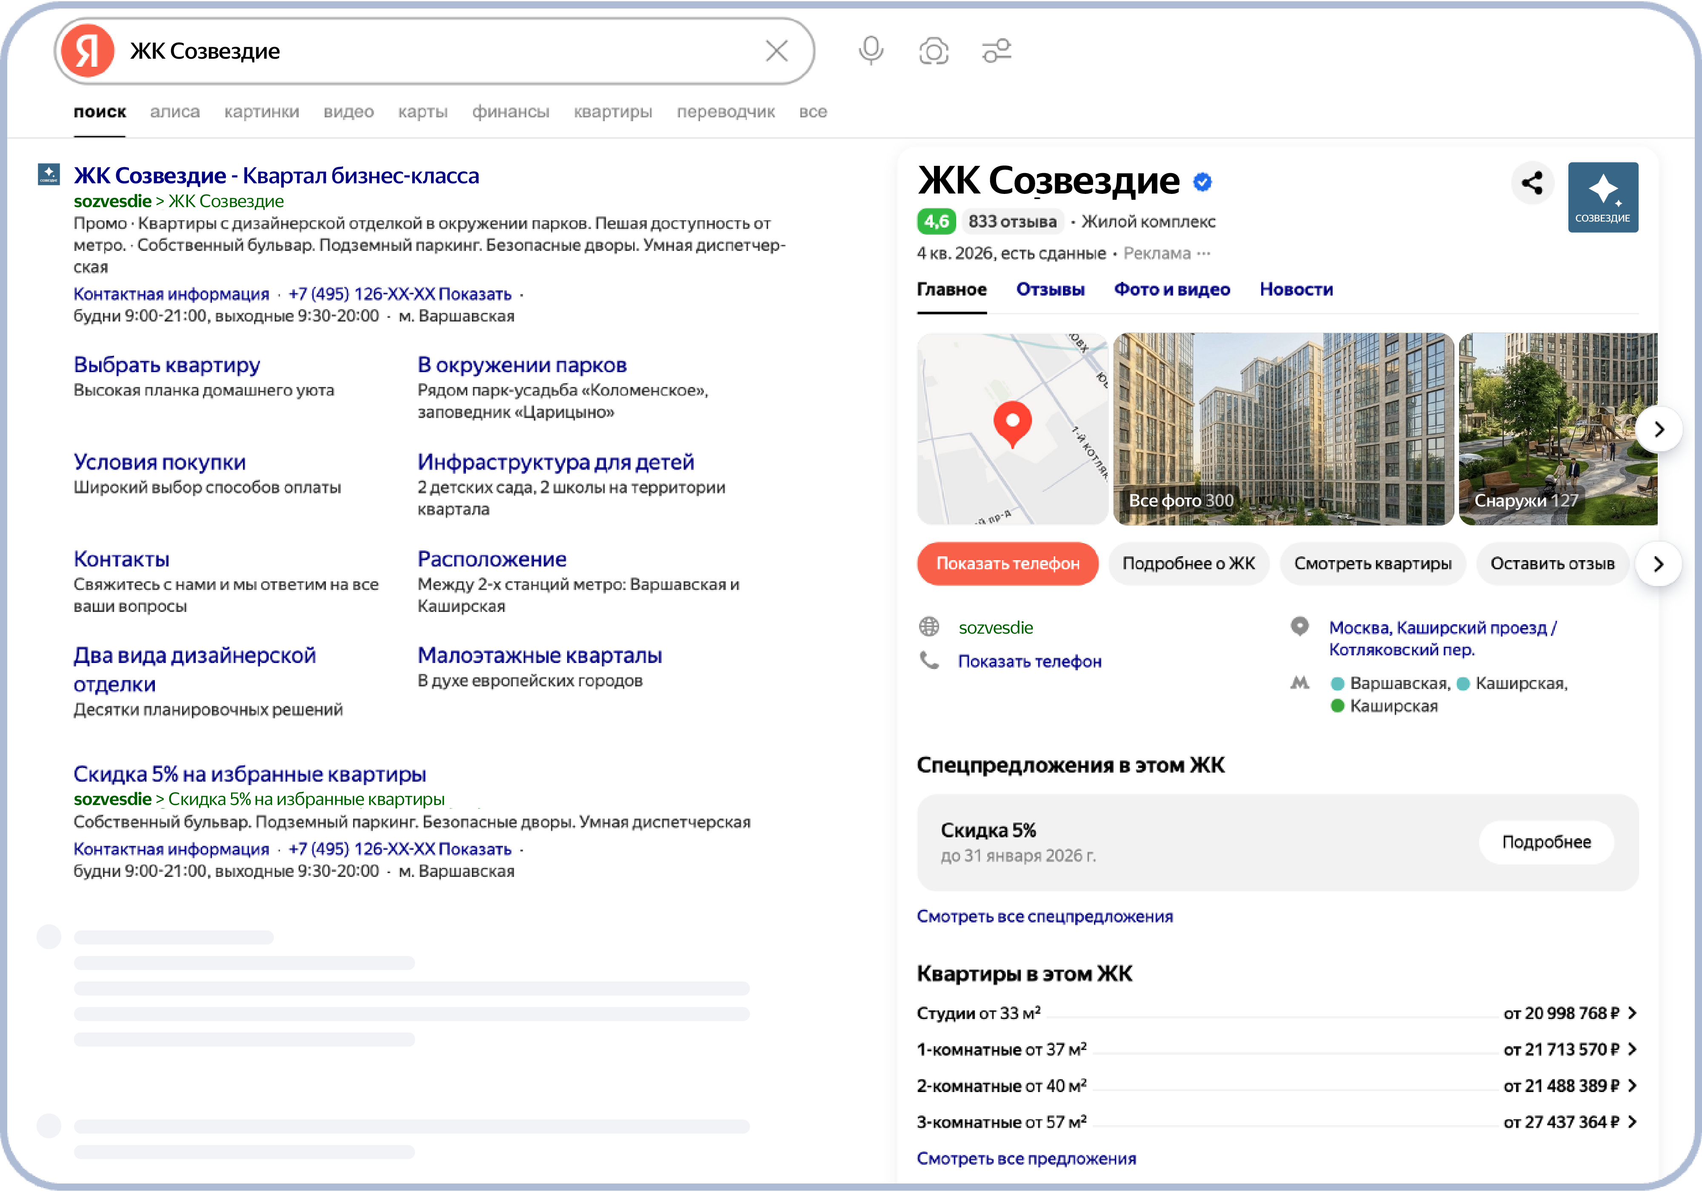The height and width of the screenshot is (1192, 1702).
Task: Switch to the переводчик tab
Action: 726,112
